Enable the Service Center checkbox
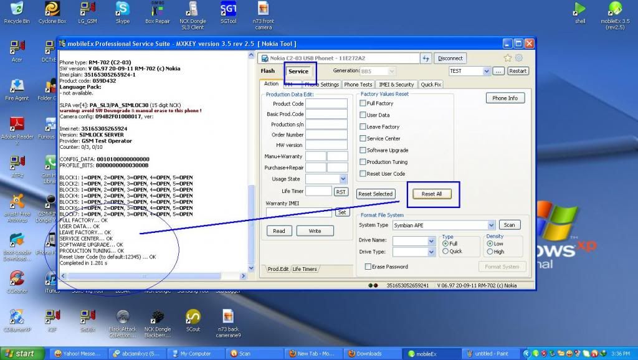The image size is (638, 360). [x=363, y=138]
